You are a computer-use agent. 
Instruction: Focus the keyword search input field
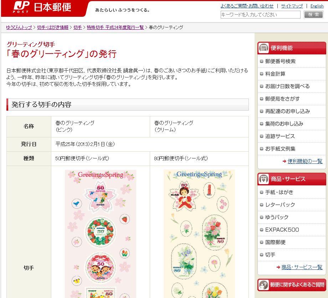(260, 15)
